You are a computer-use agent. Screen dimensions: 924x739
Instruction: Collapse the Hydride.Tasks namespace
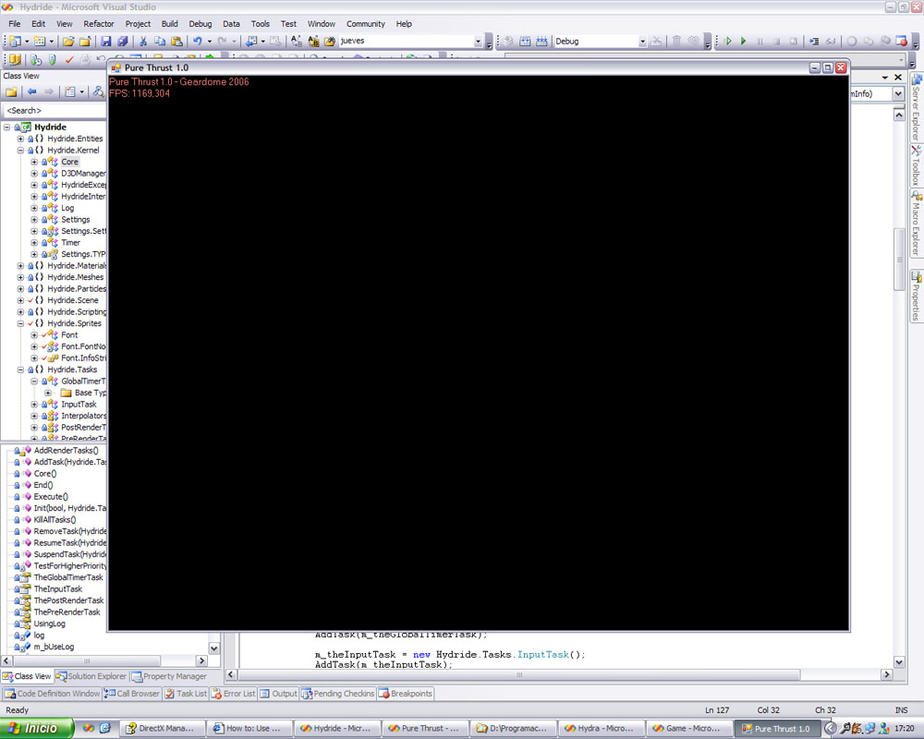pyautogui.click(x=20, y=369)
